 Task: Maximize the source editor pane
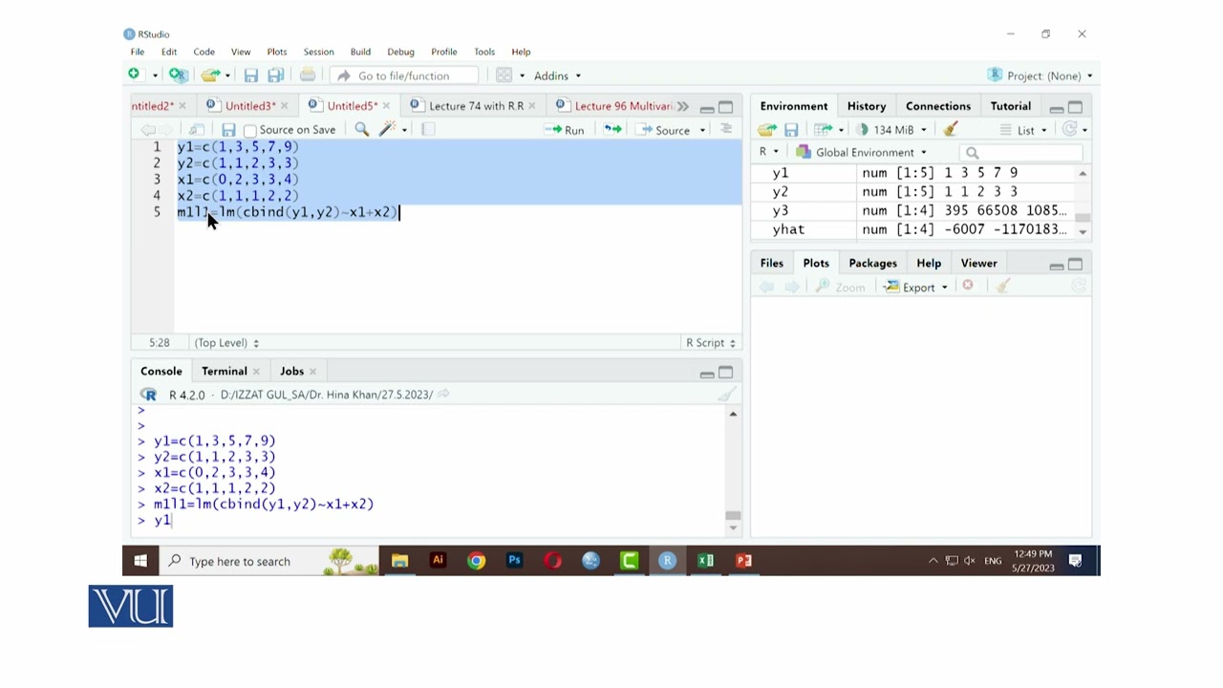pos(726,107)
